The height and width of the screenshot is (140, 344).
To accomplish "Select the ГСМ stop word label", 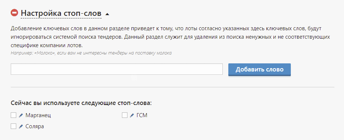I will [x=142, y=115].
